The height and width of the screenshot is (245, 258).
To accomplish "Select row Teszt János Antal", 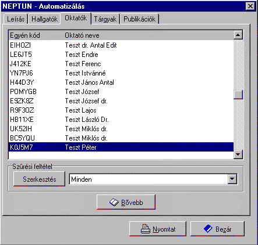I will [121, 82].
